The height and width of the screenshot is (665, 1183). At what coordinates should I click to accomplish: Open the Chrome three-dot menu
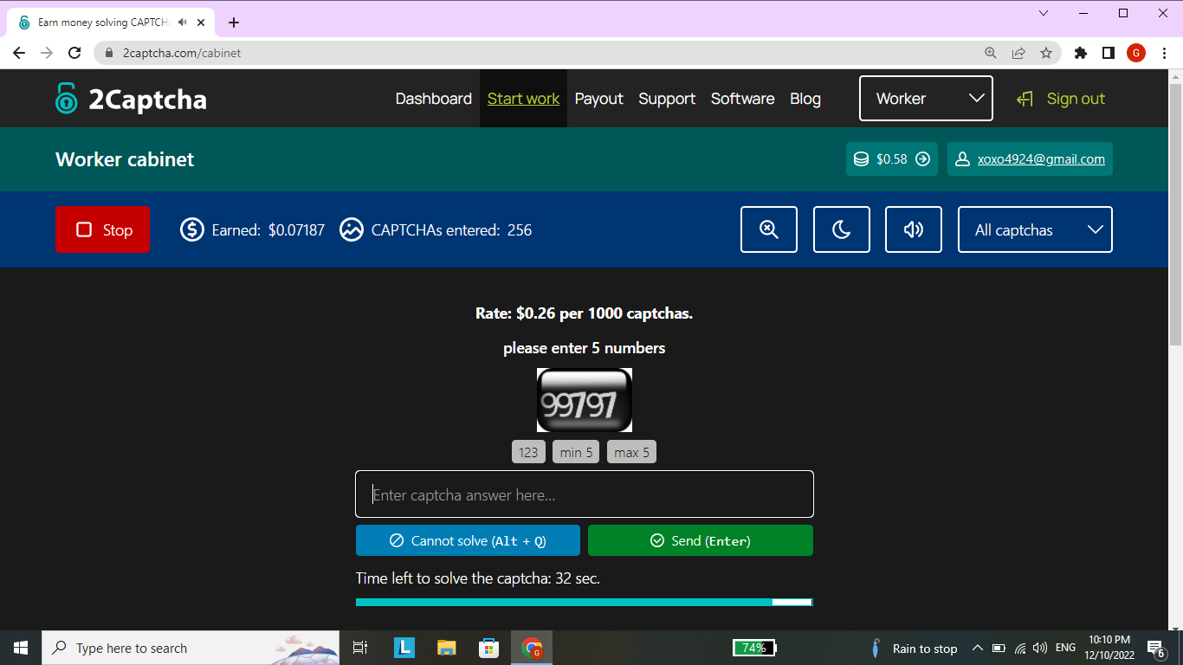click(1164, 53)
